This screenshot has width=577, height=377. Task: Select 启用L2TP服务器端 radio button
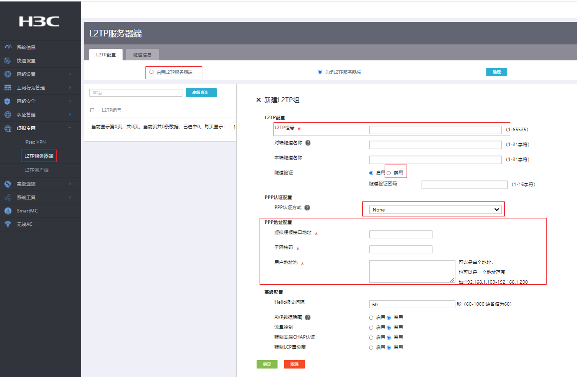151,72
